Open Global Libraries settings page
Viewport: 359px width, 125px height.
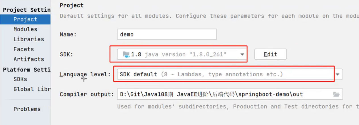32,89
